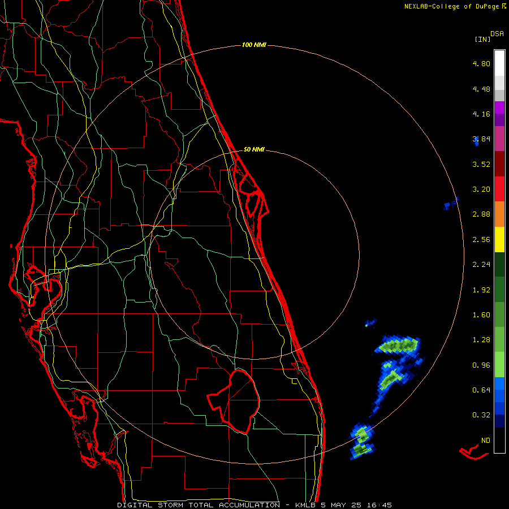This screenshot has height=509, width=509.
Task: Click the 16:45 timestamp
Action: (379, 505)
